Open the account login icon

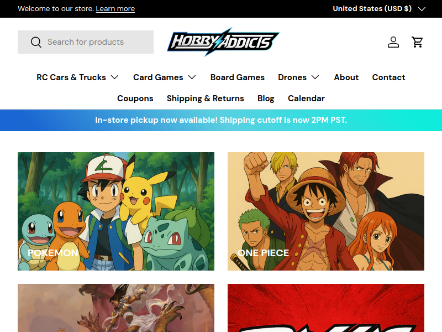tap(393, 42)
